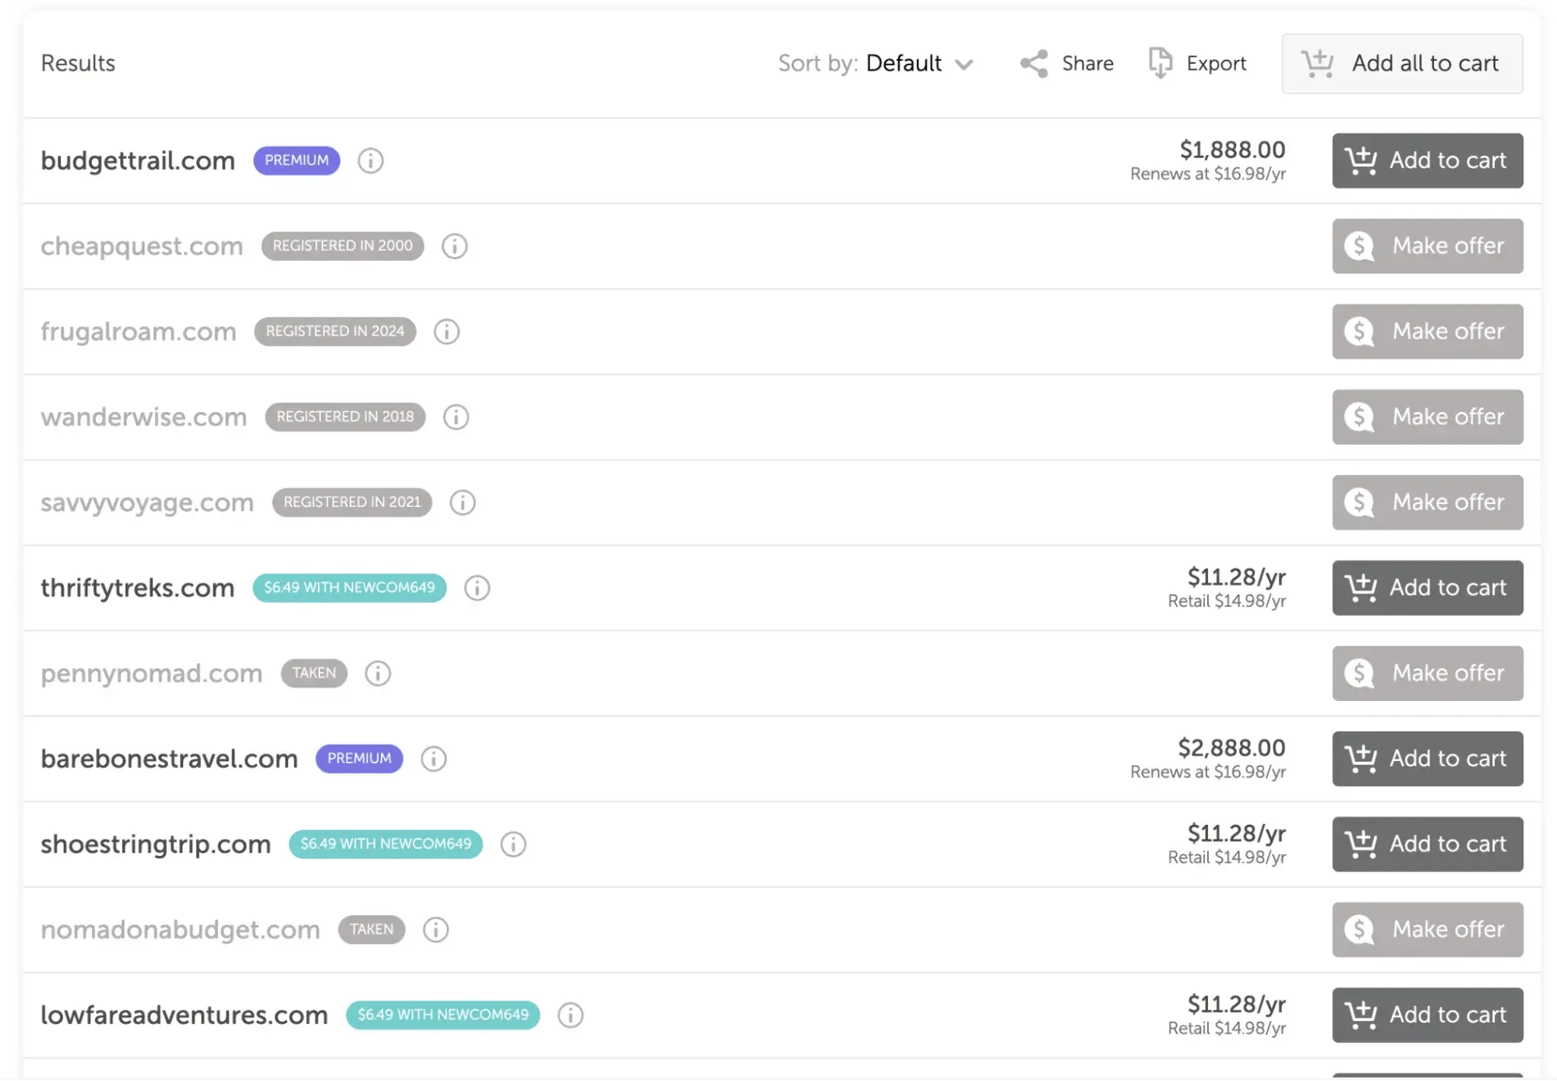The image size is (1557, 1081).
Task: Open the Sort by Default dropdown
Action: [904, 64]
